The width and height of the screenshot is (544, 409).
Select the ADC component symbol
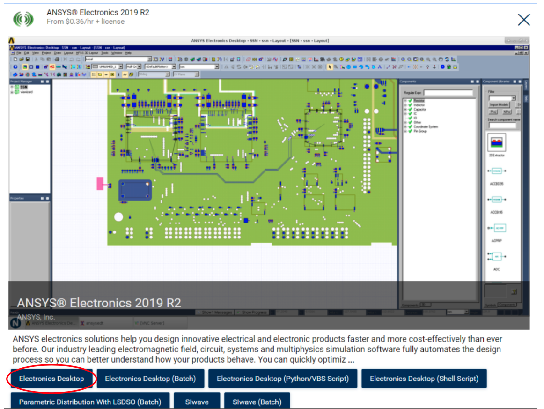496,257
